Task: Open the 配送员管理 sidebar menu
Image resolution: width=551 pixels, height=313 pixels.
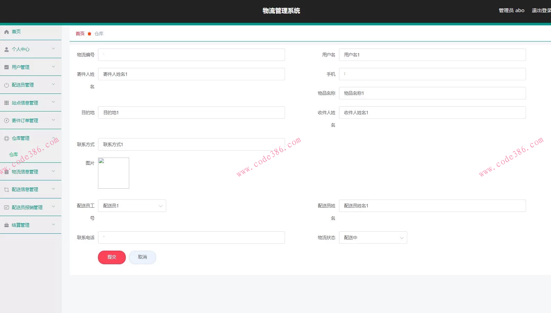Action: click(31, 85)
